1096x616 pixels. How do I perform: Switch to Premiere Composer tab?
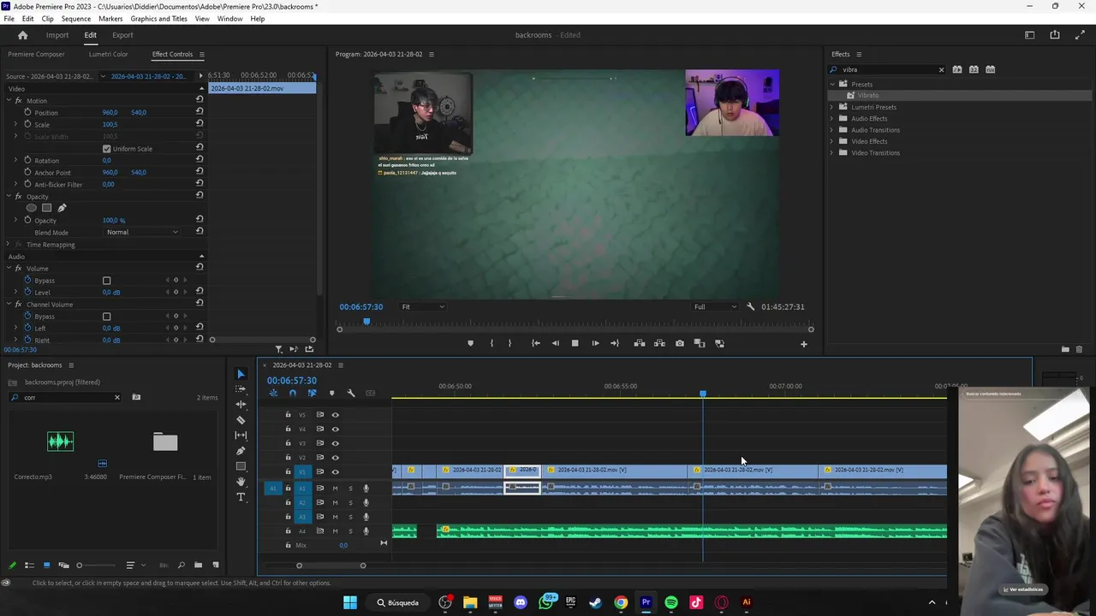[36, 54]
